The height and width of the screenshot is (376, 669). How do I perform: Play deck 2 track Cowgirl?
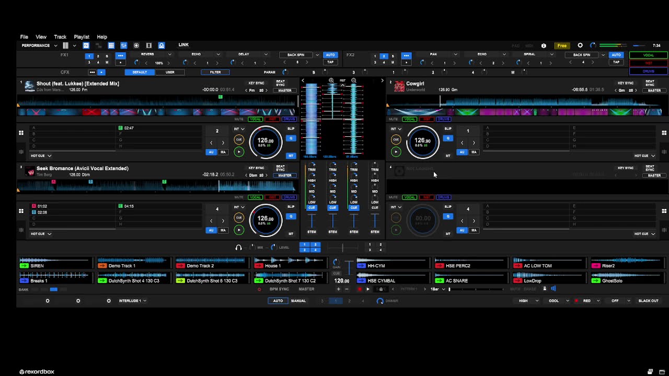[x=396, y=152]
